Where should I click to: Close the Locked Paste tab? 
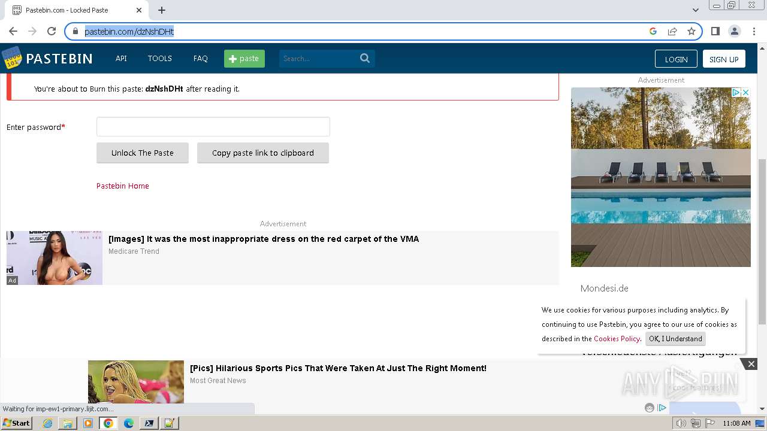139,10
